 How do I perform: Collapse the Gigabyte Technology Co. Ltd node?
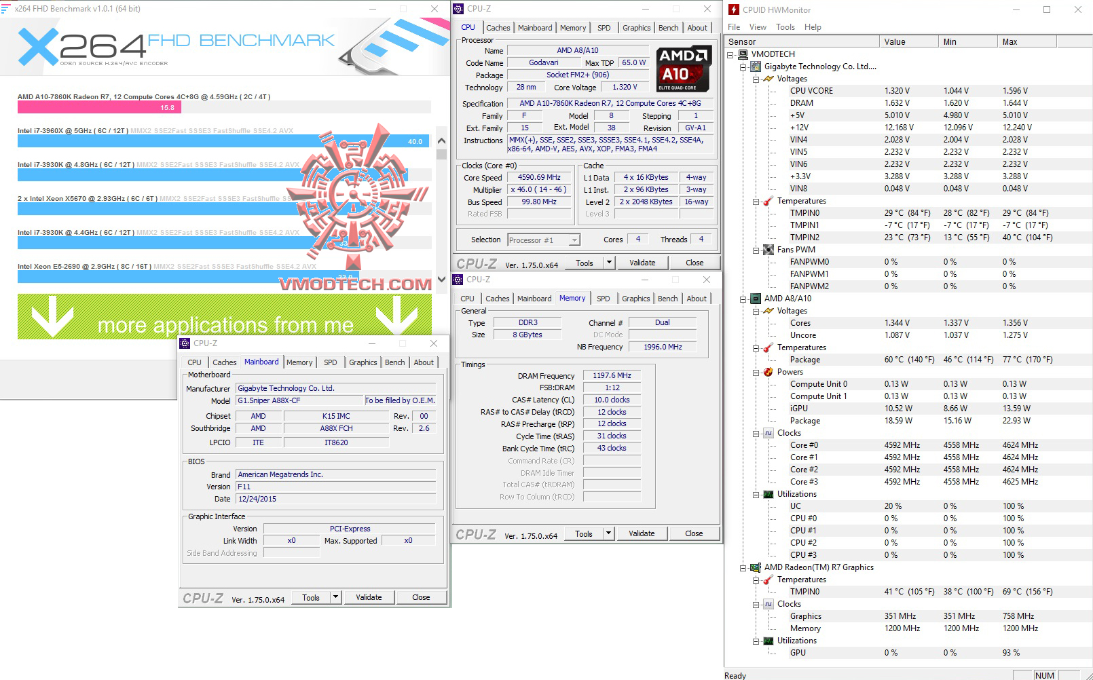click(x=743, y=67)
